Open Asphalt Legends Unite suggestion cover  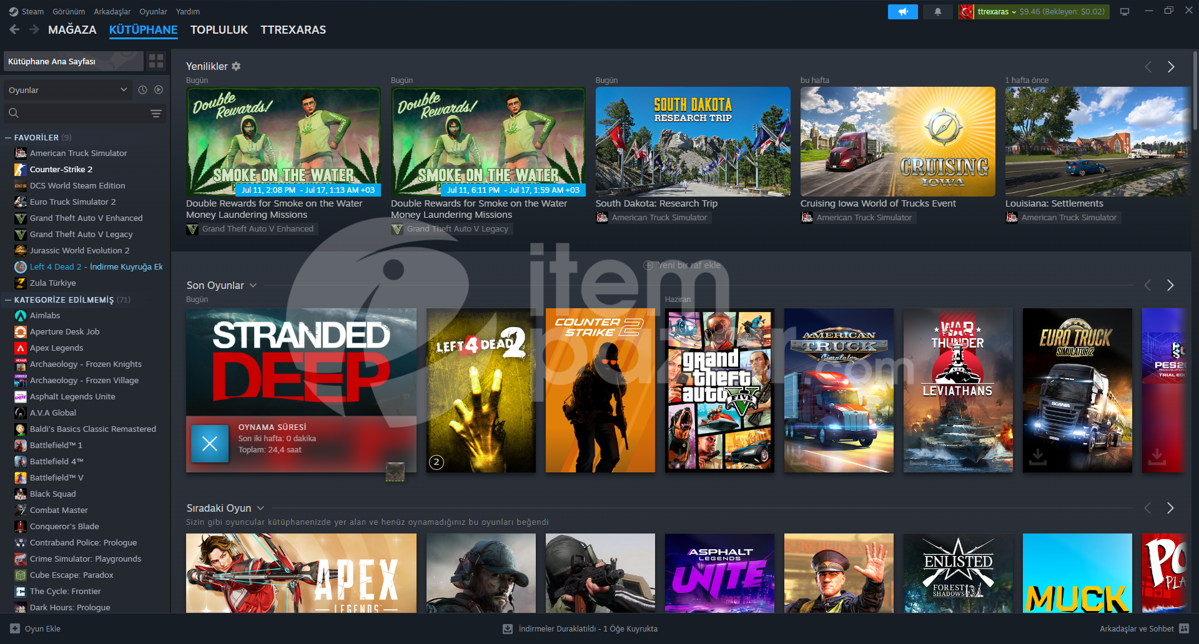(x=719, y=573)
